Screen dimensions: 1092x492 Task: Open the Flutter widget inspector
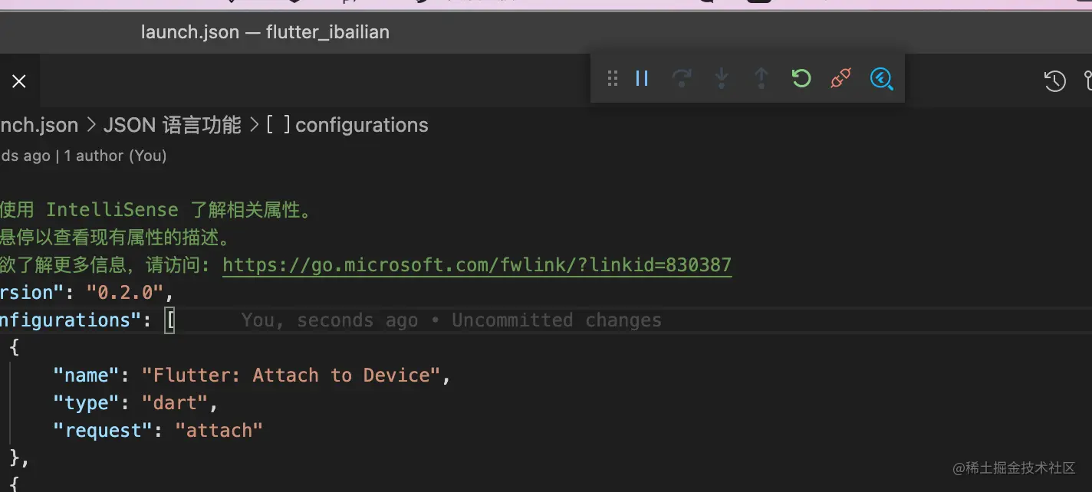(x=882, y=78)
